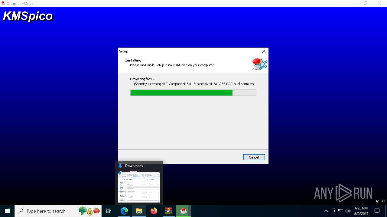Image resolution: width=387 pixels, height=217 pixels.
Task: Close the Setup dialog
Action: (264, 51)
